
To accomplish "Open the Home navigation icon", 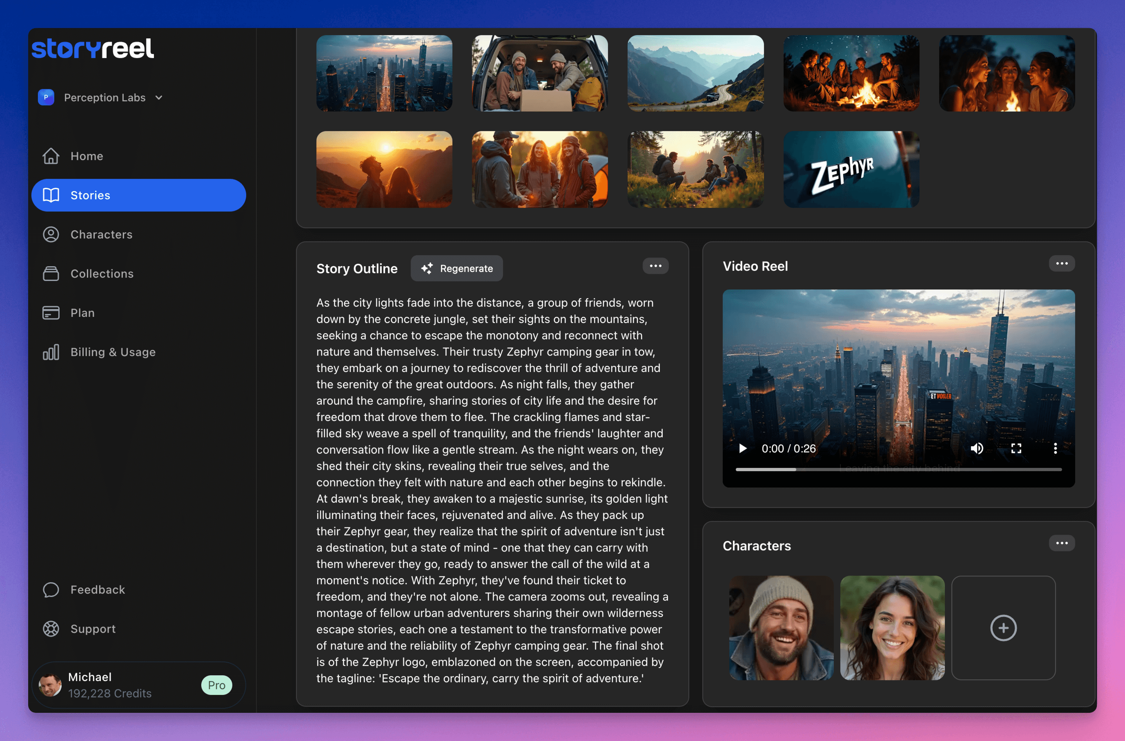I will pos(51,156).
